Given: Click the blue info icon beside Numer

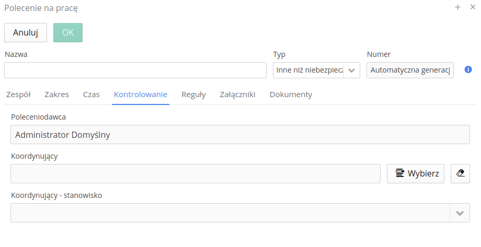Looking at the screenshot, I should 468,69.
